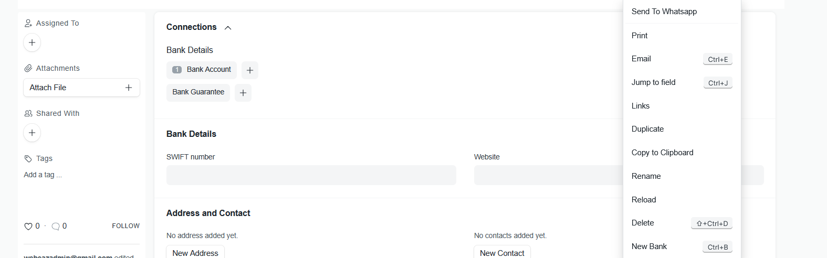Click the New Address button
Screen dimensions: 827x258
pyautogui.click(x=195, y=252)
